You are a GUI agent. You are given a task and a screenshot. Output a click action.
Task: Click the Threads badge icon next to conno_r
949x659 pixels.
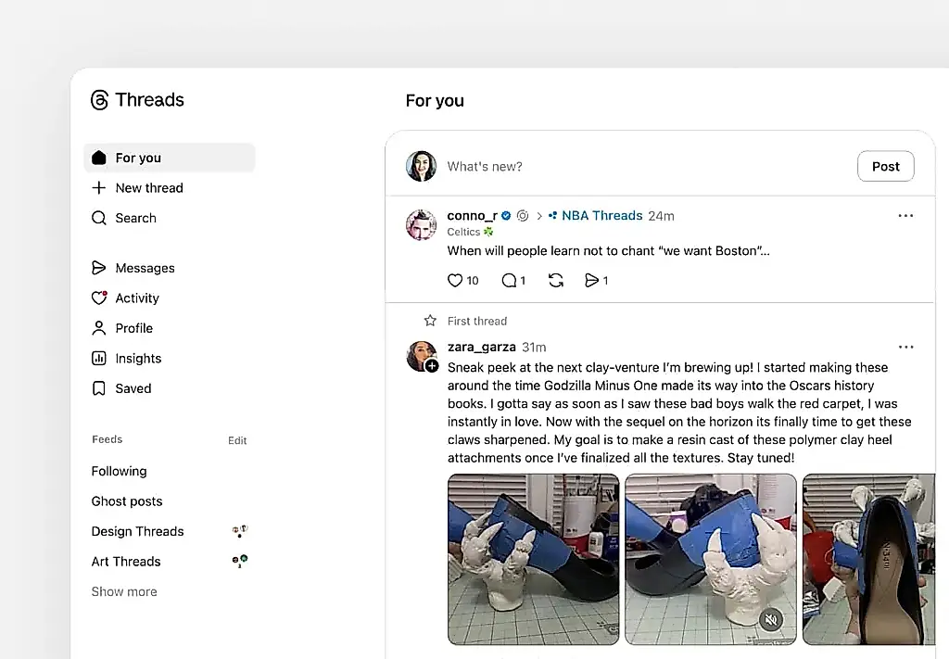click(x=523, y=215)
